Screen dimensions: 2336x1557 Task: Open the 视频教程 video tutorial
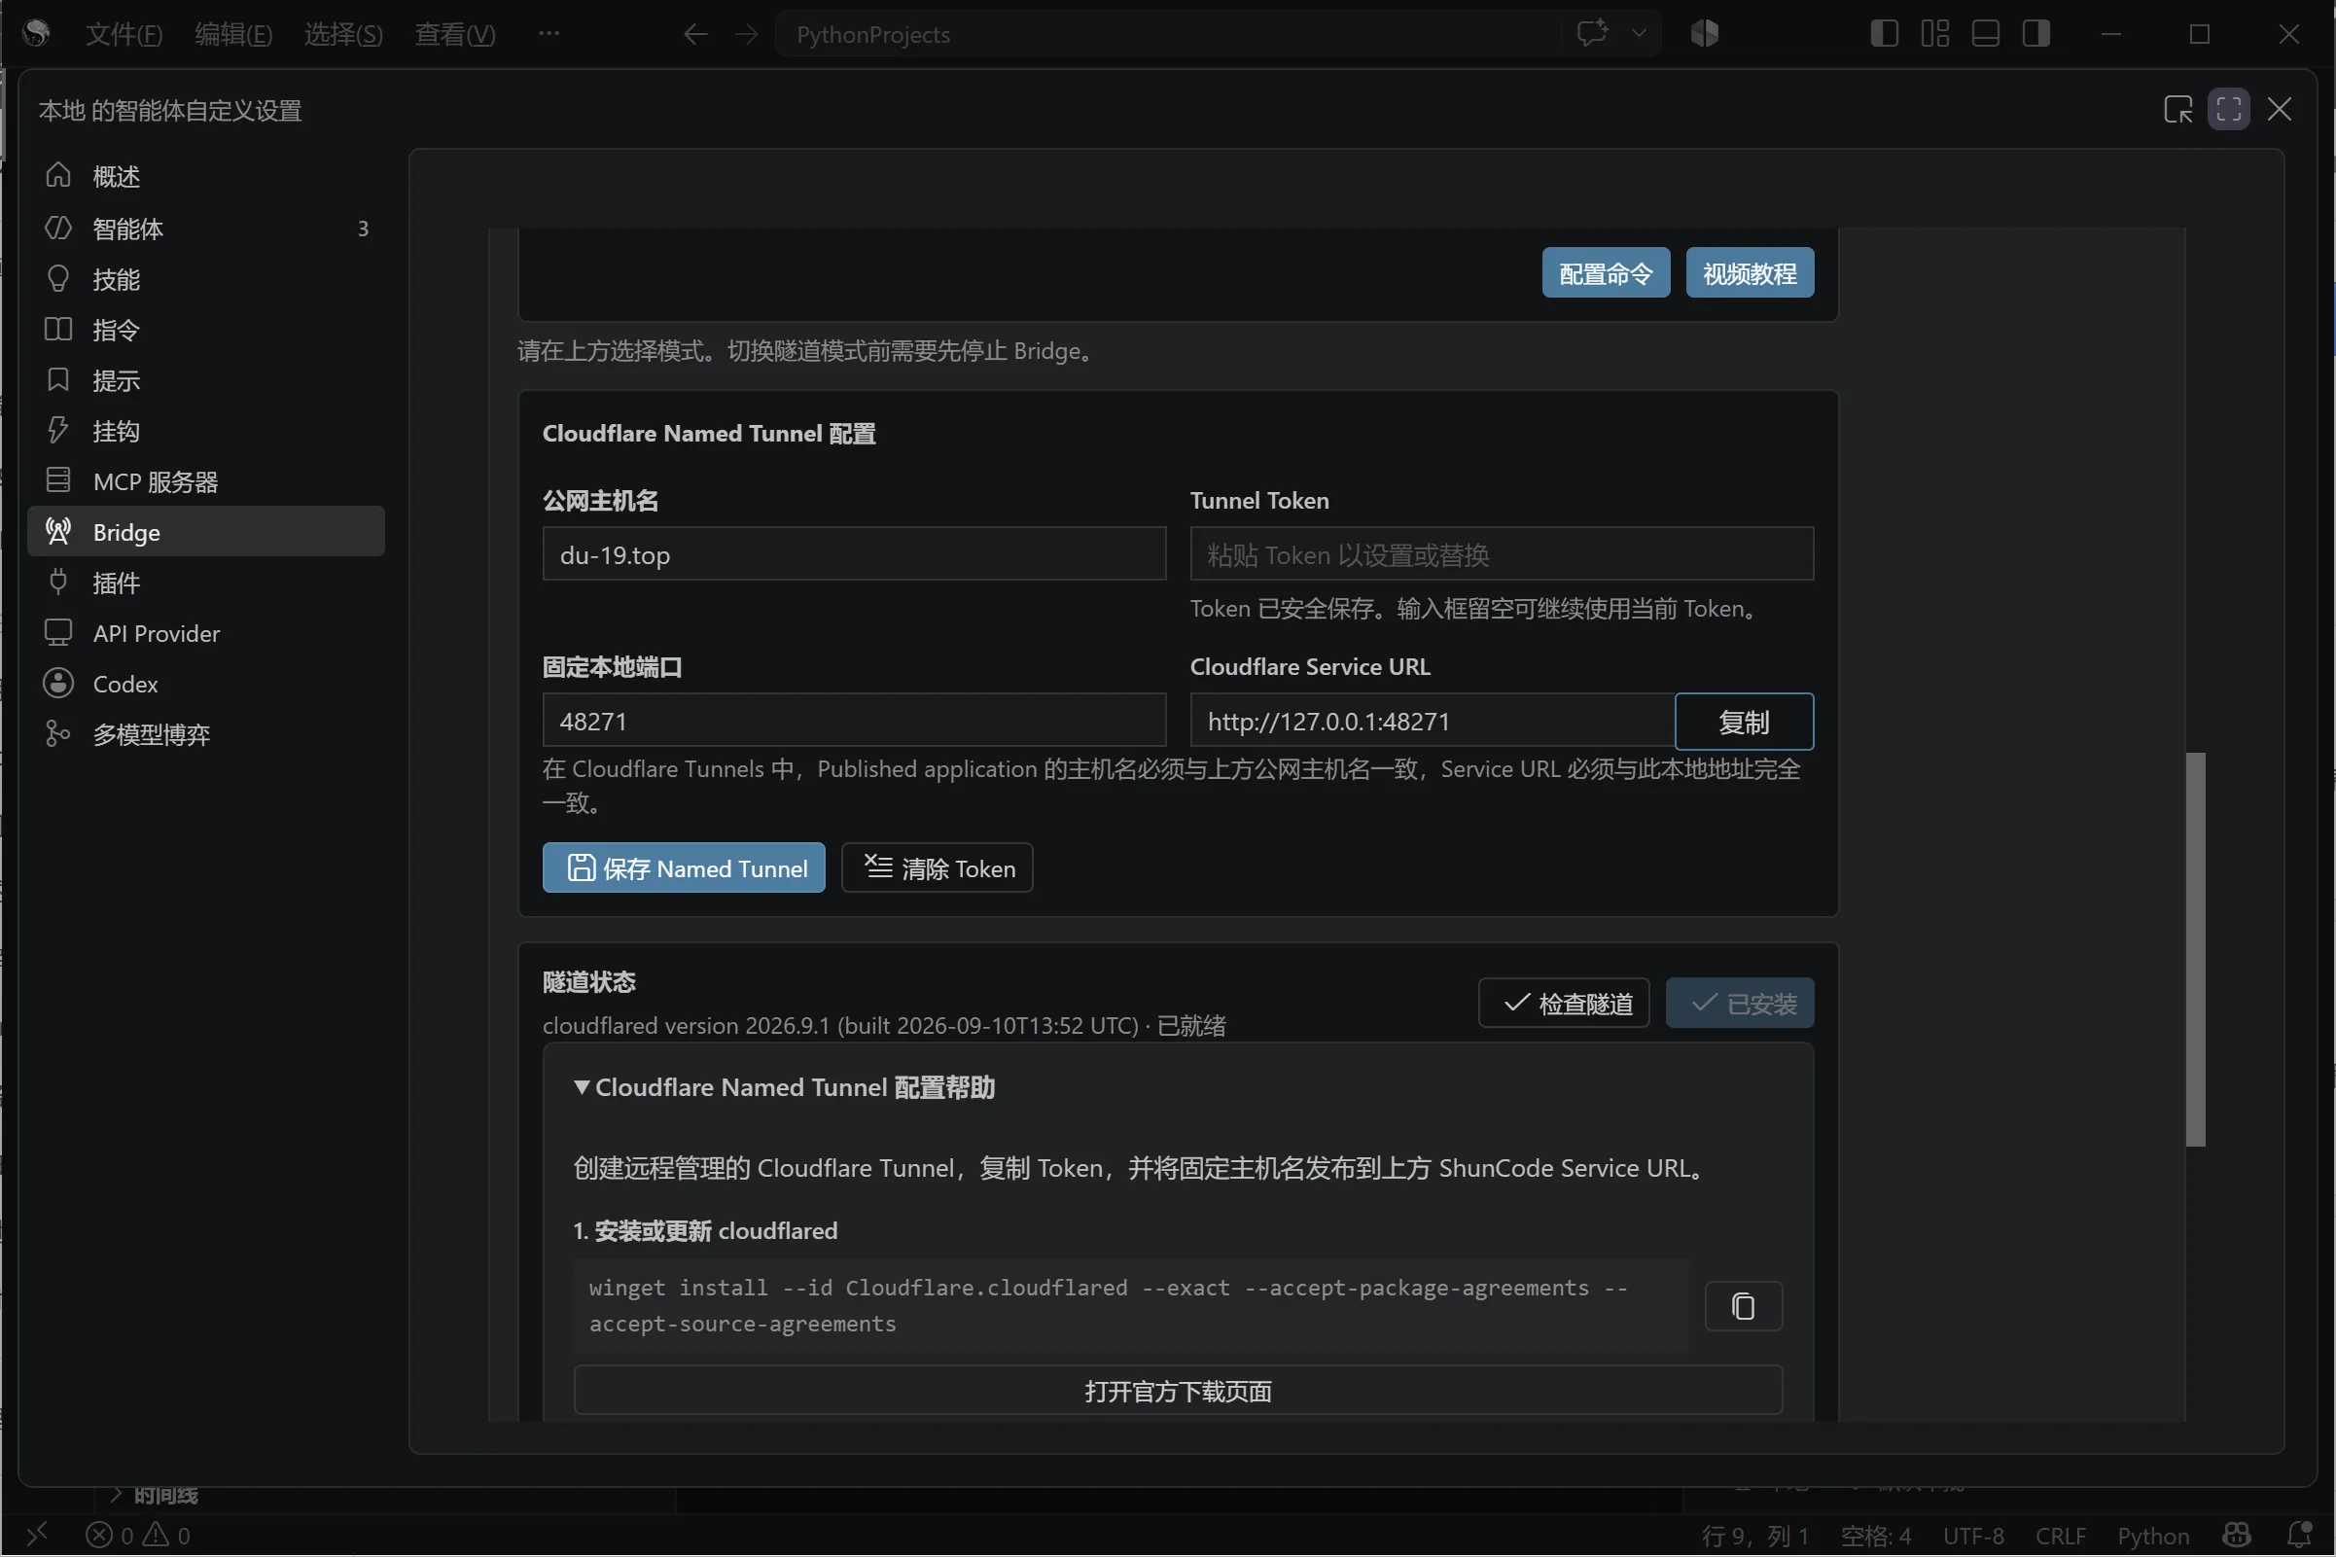coord(1750,273)
